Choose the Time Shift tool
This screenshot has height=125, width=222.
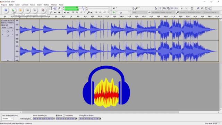pos(55,12)
